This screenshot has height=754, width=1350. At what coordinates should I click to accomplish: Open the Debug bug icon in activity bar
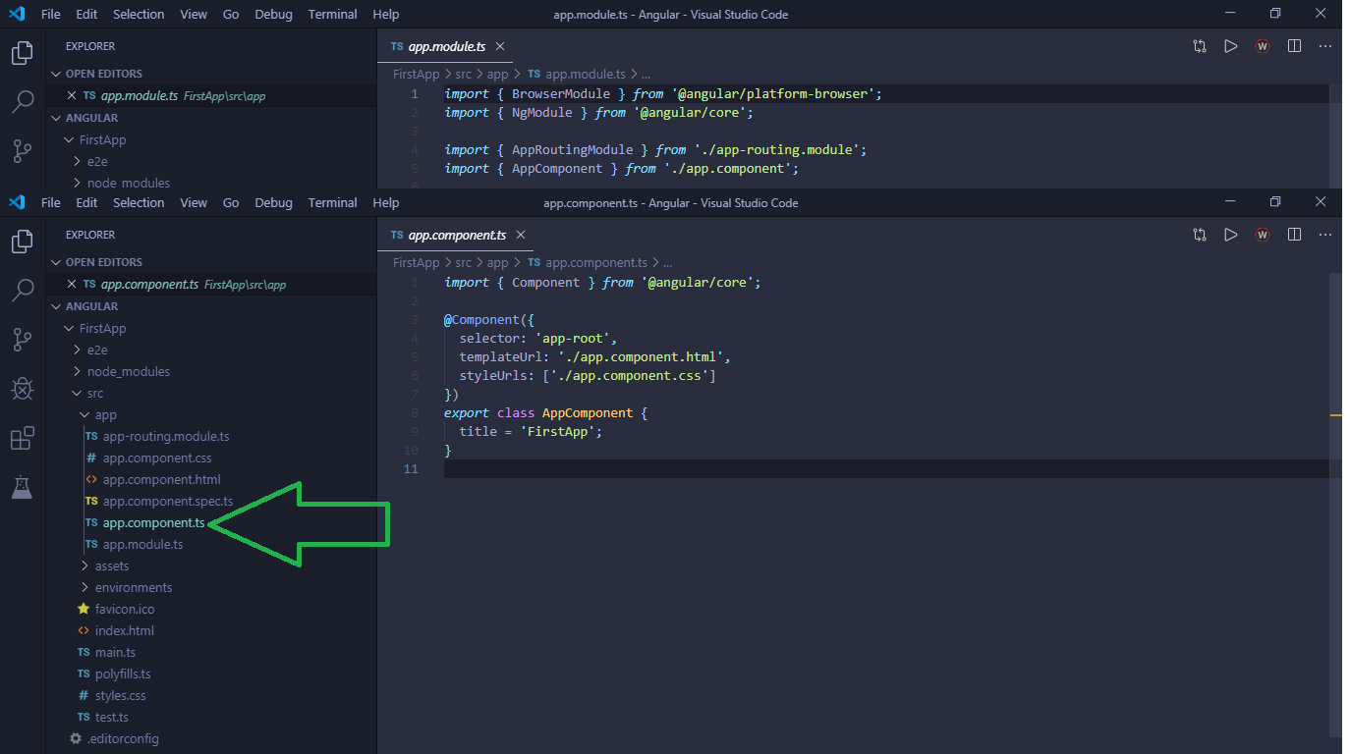[22, 389]
